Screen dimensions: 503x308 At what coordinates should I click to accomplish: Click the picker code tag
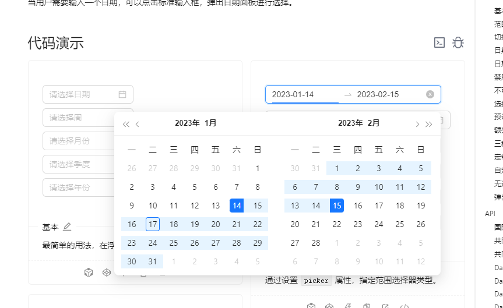click(316, 281)
